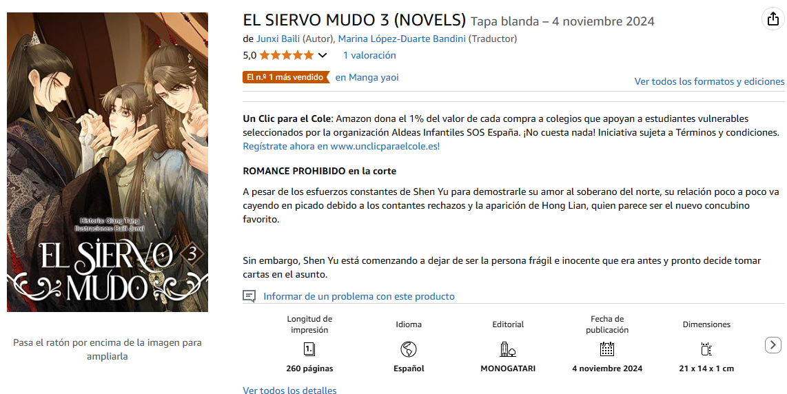Screen dimensions: 787x394
Task: Open author Junxi Baili's page
Action: [278, 39]
